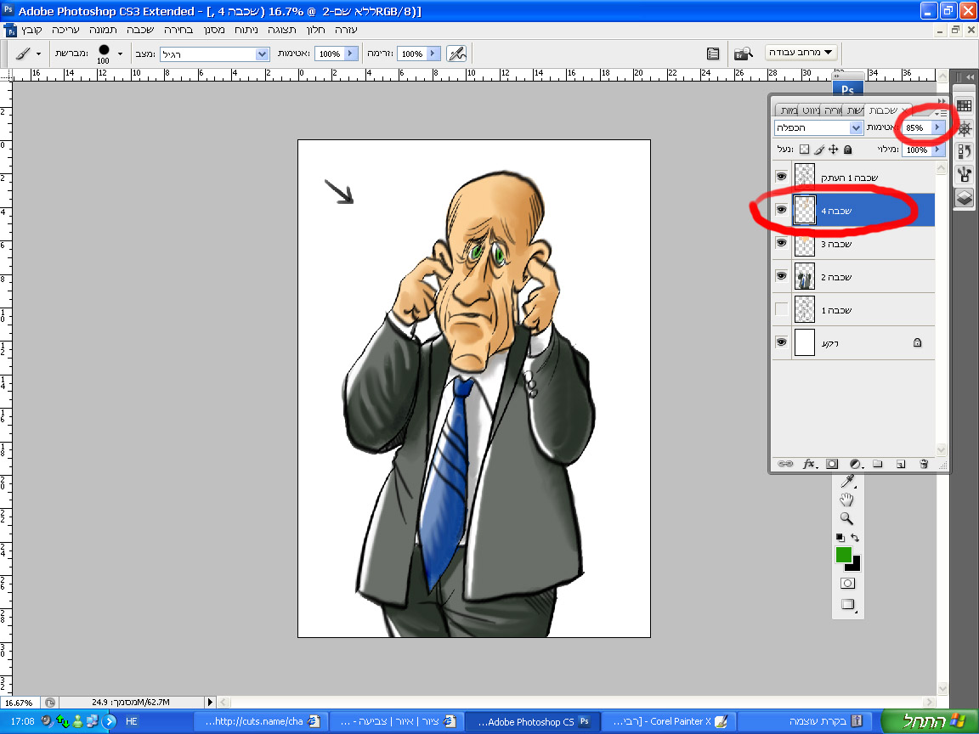979x734 pixels.
Task: Open the עריכה Edit menu
Action: (65, 30)
